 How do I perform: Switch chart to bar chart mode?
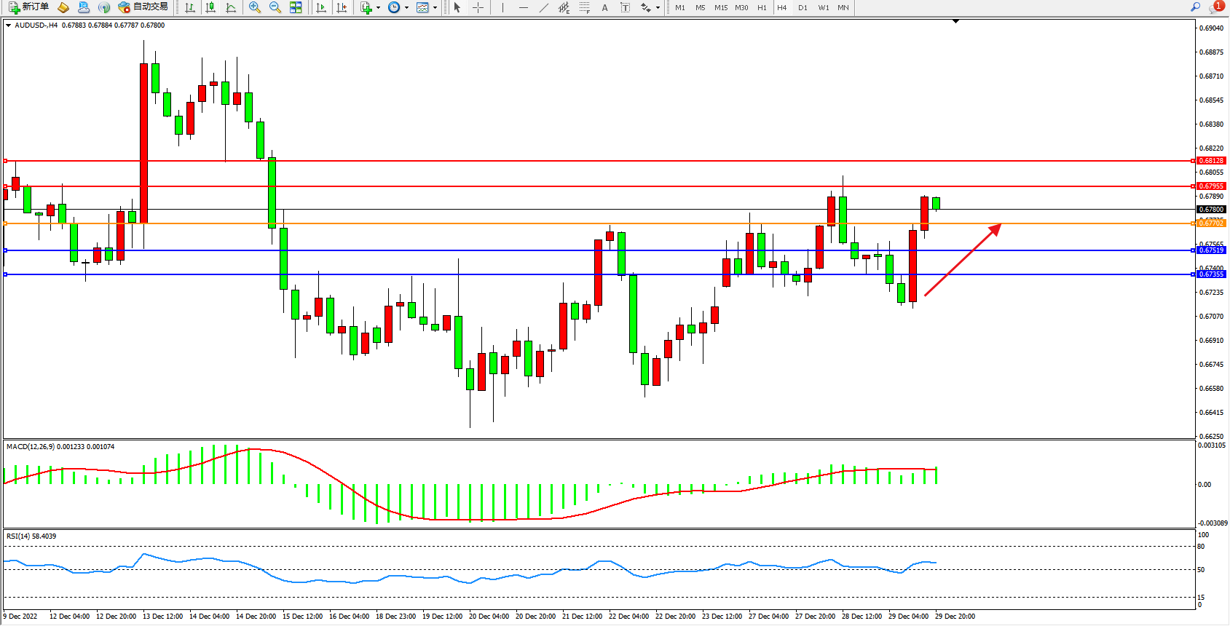190,7
